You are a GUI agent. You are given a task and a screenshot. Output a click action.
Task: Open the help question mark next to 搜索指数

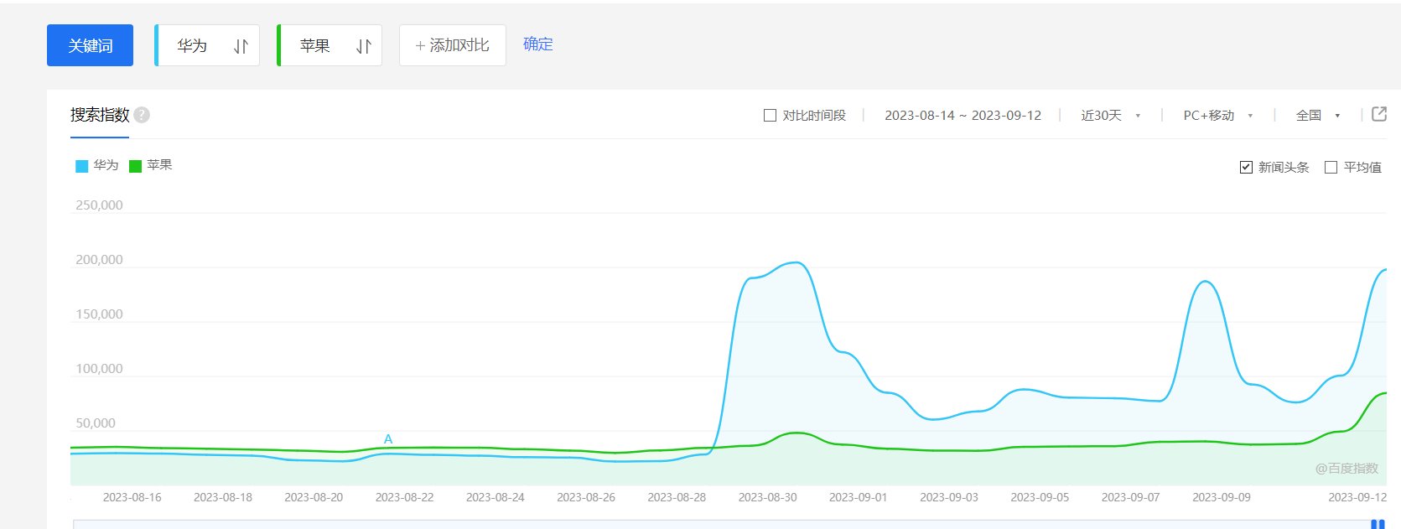142,115
